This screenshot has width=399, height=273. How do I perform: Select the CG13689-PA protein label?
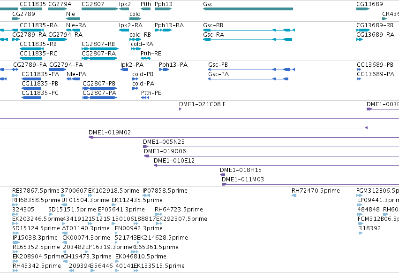[376, 74]
